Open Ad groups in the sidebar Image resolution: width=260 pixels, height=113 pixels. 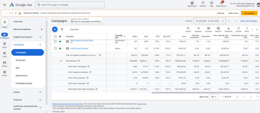point(20,60)
